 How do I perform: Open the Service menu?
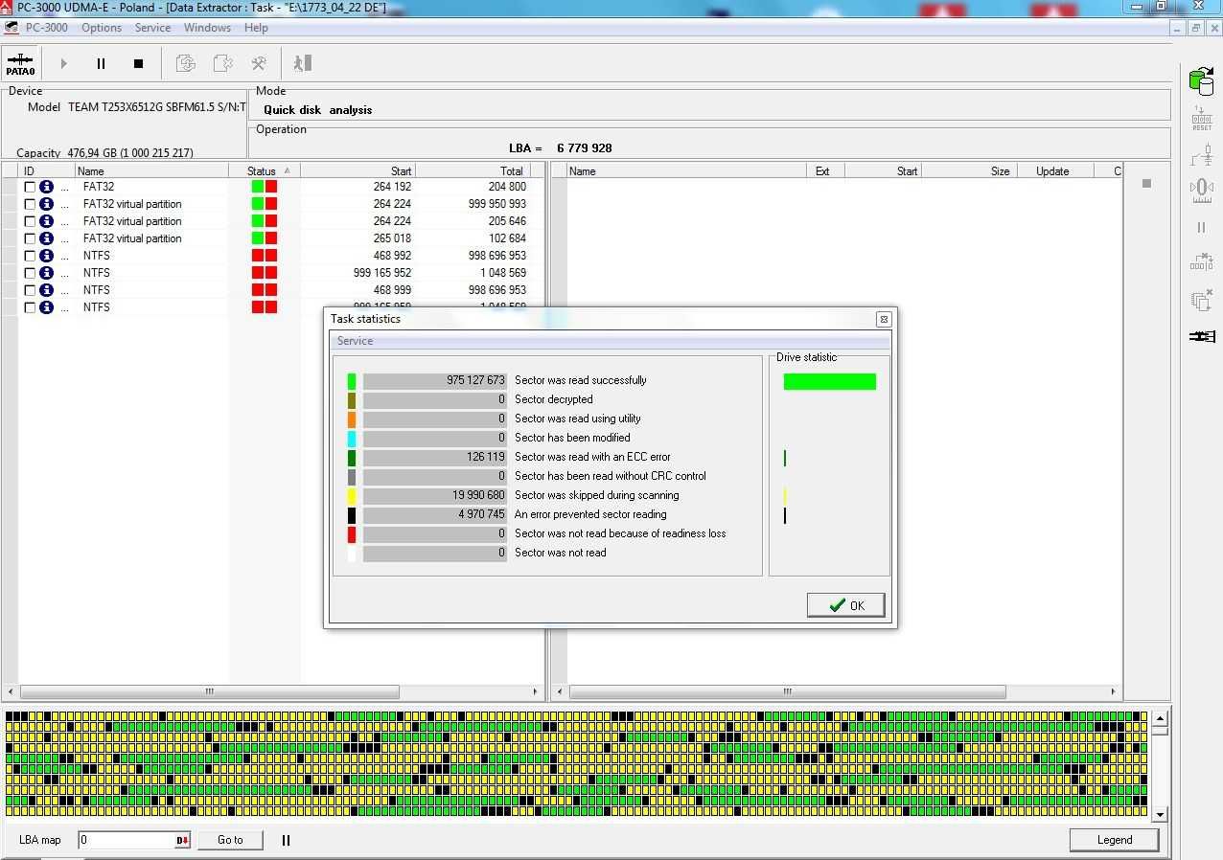coord(152,28)
